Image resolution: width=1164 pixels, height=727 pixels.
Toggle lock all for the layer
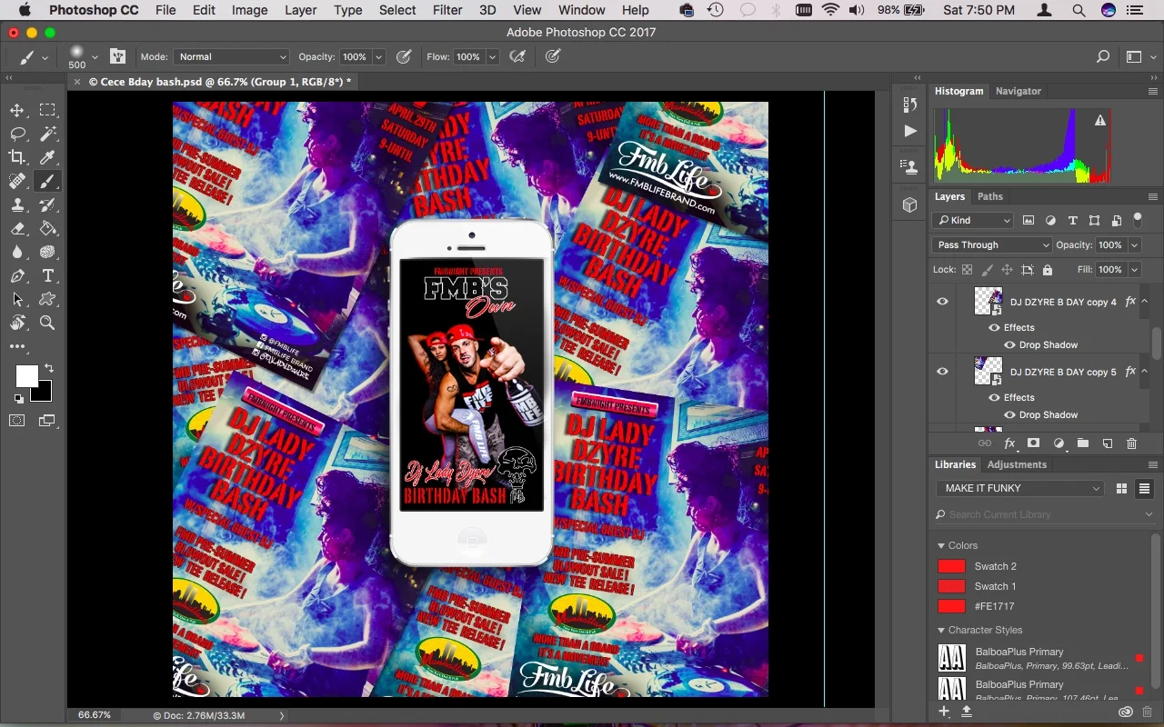(x=1047, y=270)
